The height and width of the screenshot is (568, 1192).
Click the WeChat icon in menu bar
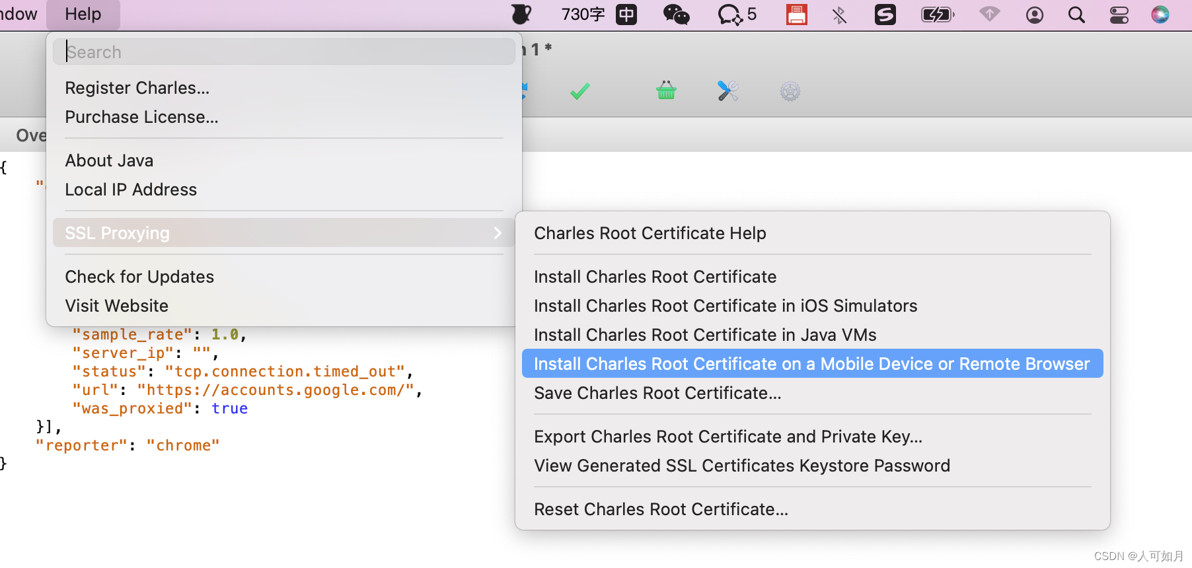(676, 15)
